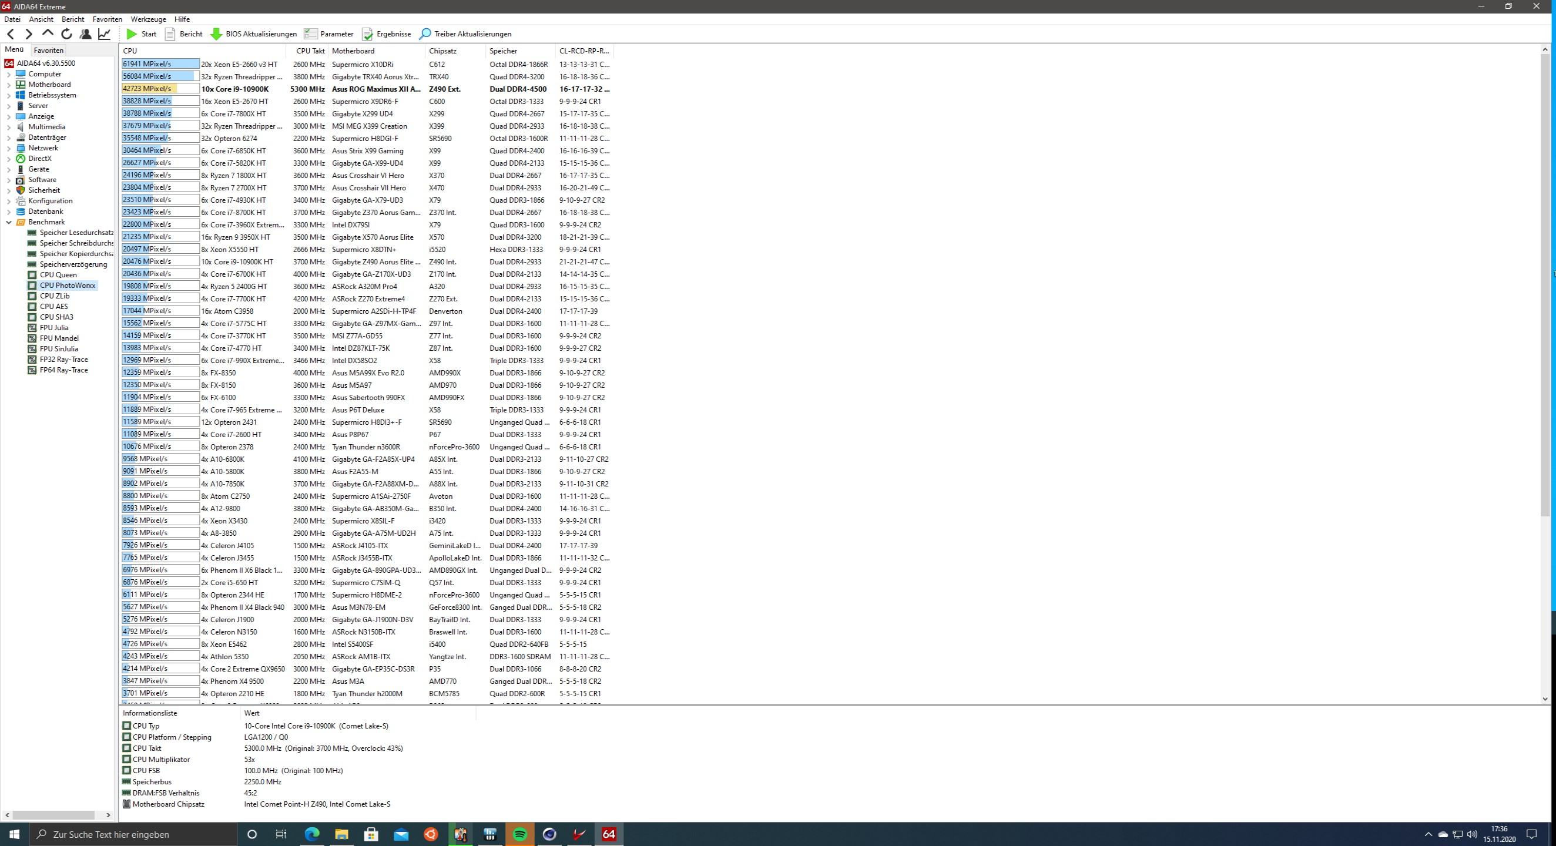Click the Ergebnisse results toolbar button
Viewport: 1556px width, 846px height.
[387, 34]
